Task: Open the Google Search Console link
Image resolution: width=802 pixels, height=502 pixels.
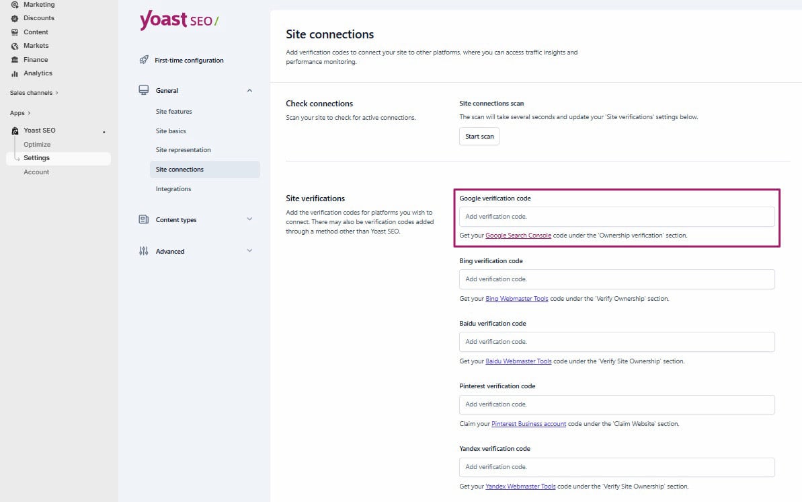Action: click(x=518, y=236)
